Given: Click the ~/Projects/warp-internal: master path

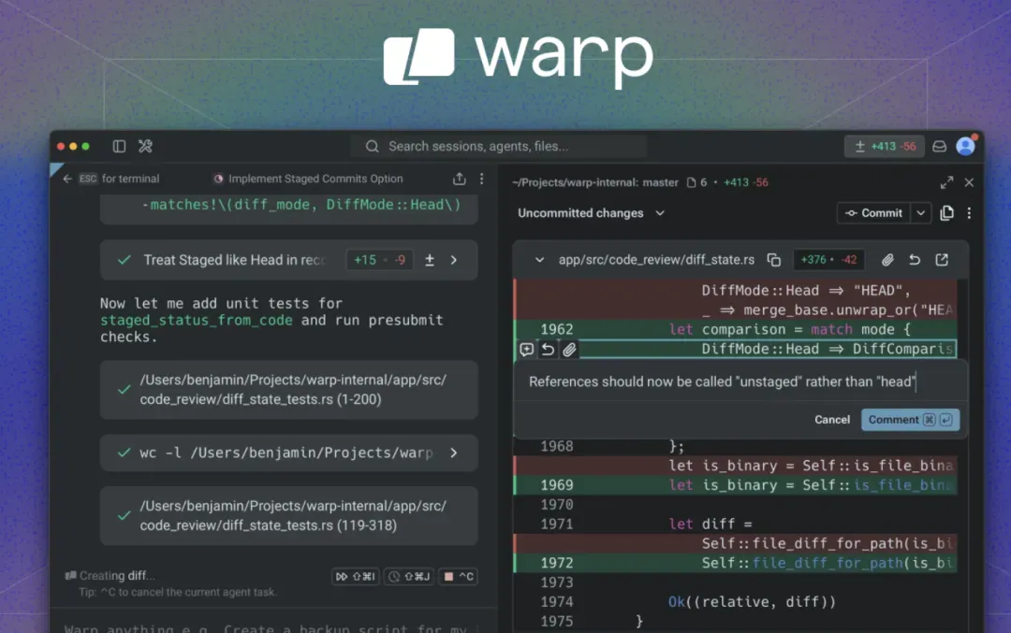Looking at the screenshot, I should point(595,182).
